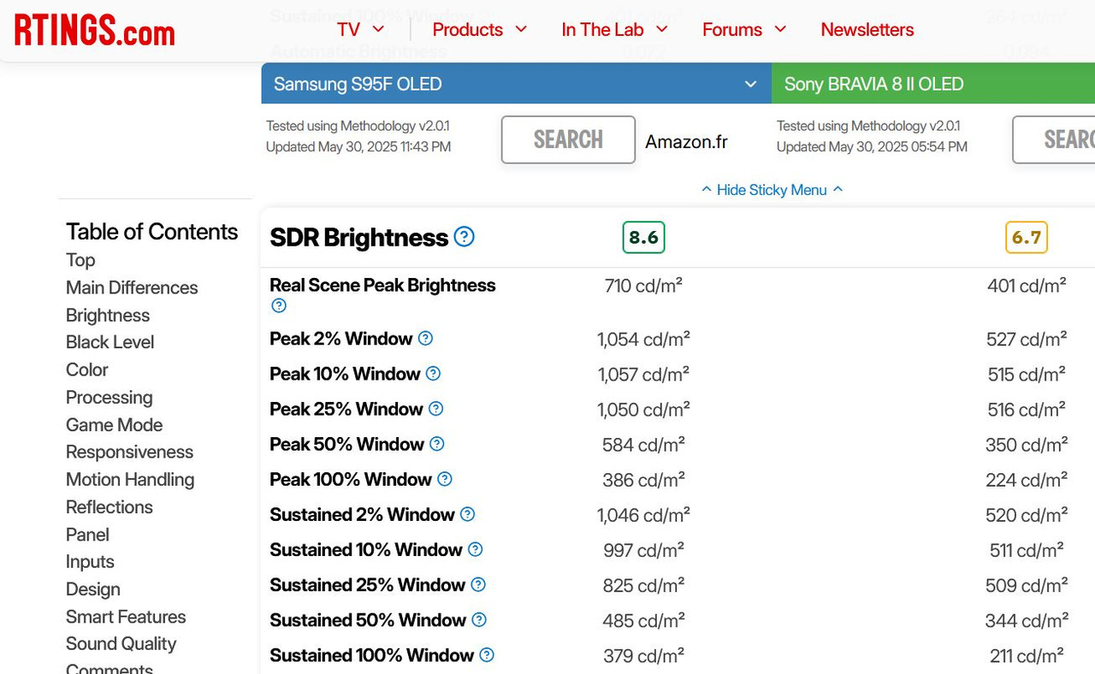Image resolution: width=1095 pixels, height=674 pixels.
Task: Jump to Black Level section
Action: coord(109,342)
